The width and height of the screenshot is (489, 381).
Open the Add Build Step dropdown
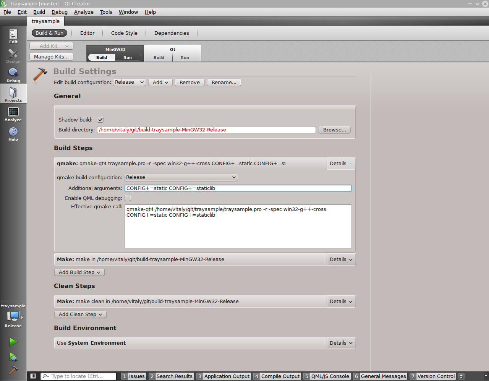(79, 272)
